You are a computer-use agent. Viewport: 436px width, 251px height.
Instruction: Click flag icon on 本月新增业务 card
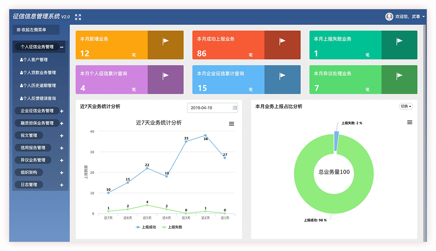(x=165, y=41)
